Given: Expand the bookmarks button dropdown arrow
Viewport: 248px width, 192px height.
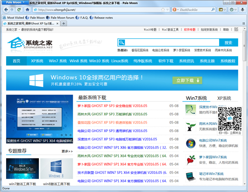Looking at the screenshot, I should 224,10.
